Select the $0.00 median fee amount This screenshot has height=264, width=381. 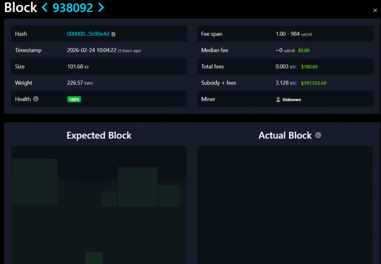tap(304, 51)
